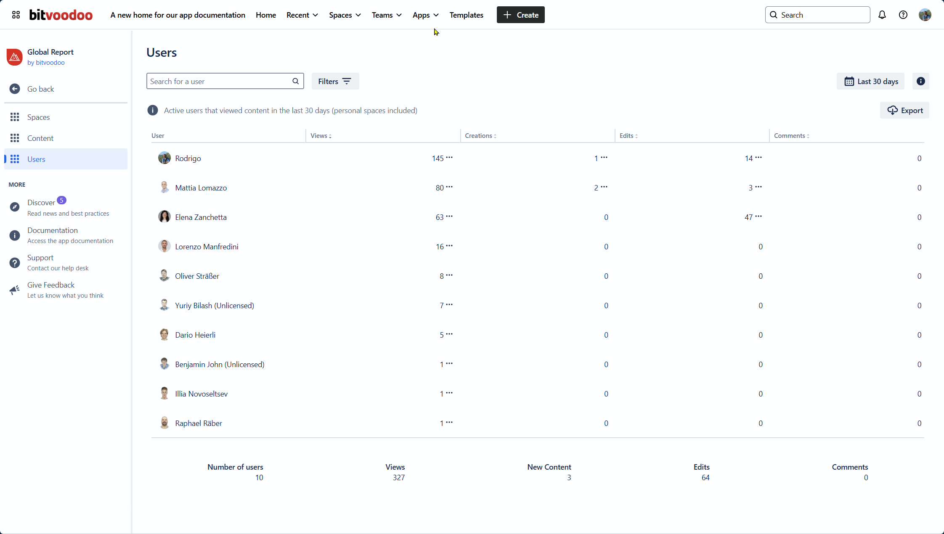Click the Create button
The image size is (944, 534).
pyautogui.click(x=520, y=15)
